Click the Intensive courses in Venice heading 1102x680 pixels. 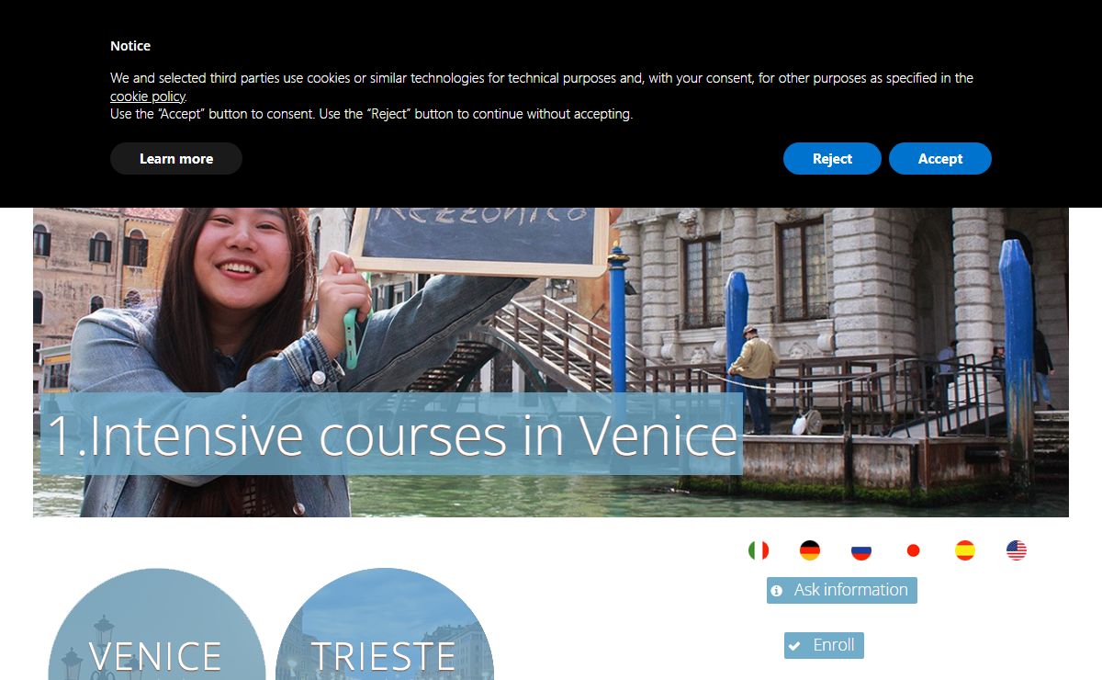(392, 435)
